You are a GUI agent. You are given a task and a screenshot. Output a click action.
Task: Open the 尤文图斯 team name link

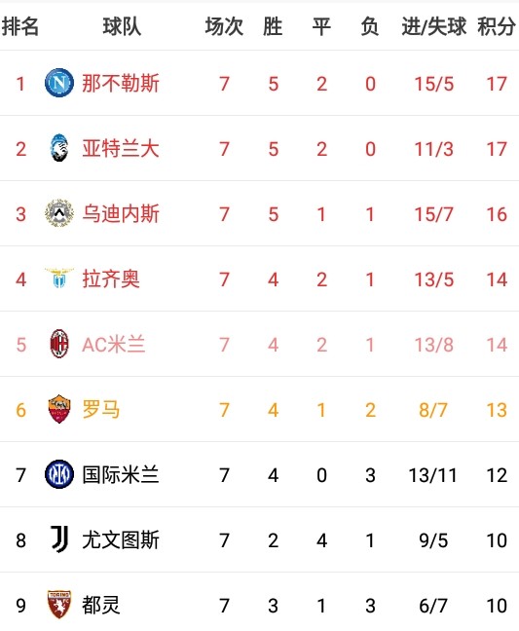click(x=121, y=539)
